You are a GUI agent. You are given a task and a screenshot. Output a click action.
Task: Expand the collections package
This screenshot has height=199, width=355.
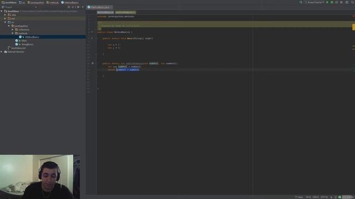point(13,29)
